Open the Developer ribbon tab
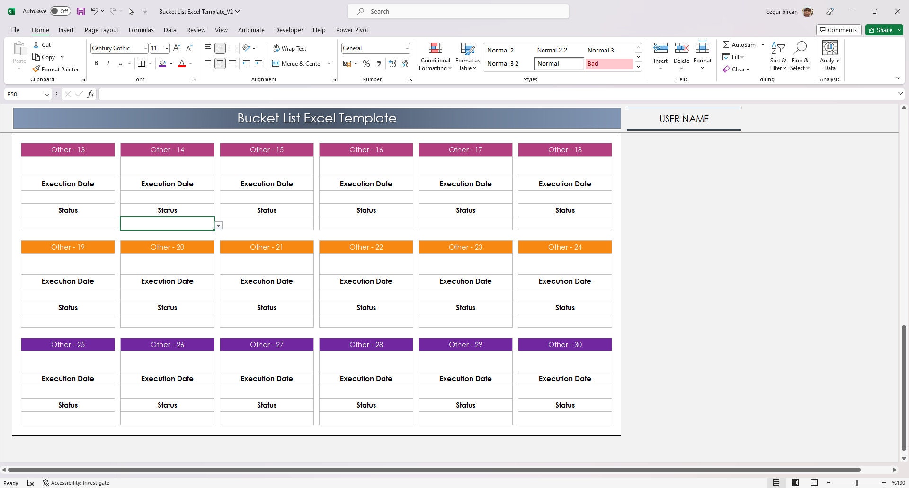Viewport: 909px width, 488px height. 289,30
